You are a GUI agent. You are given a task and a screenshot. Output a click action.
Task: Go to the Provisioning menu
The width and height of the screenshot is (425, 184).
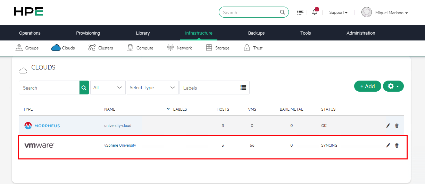coord(88,33)
